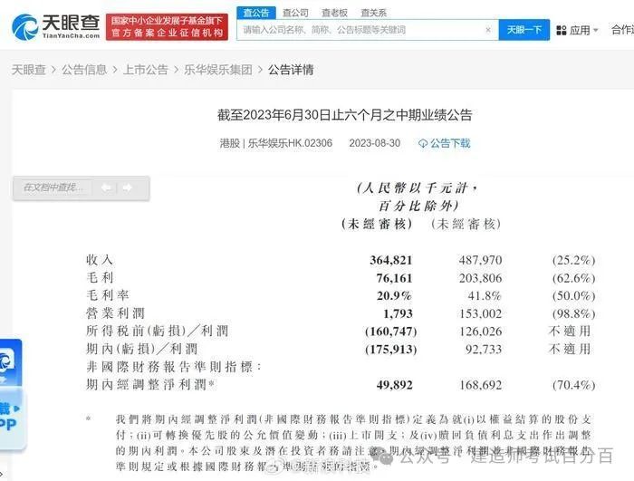The image size is (634, 481).
Task: Click the red national fund banner
Action: click(167, 26)
